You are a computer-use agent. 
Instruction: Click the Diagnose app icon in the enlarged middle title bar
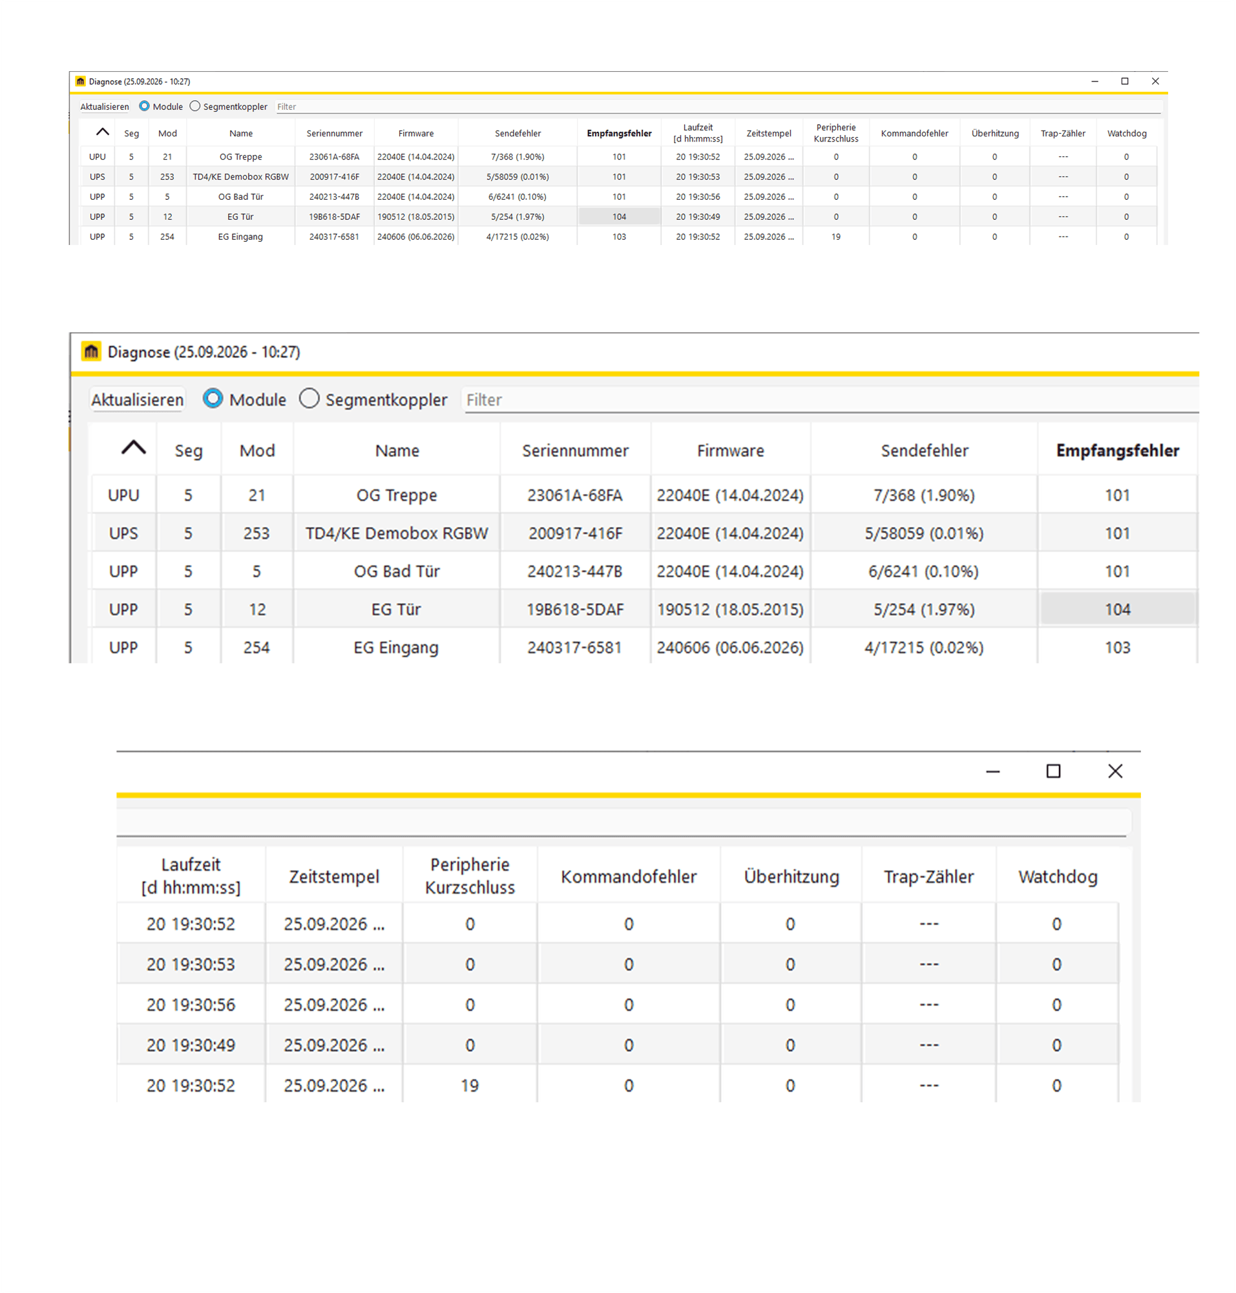pos(91,352)
